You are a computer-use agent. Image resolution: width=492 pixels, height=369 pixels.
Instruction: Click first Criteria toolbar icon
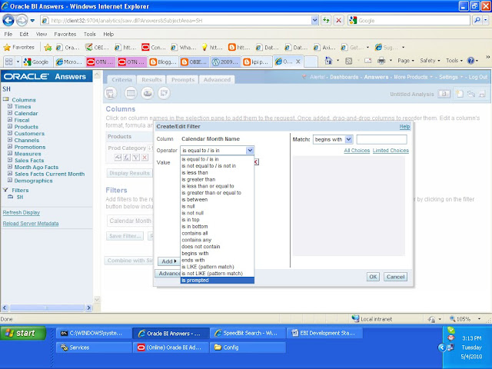[111, 93]
